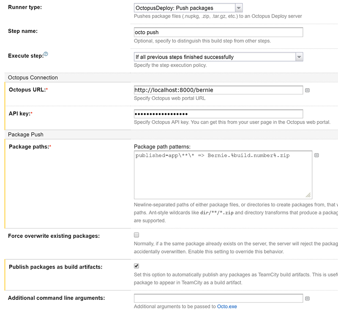
Task: Click the Publish packages as build artifacts label
Action: [55, 267]
